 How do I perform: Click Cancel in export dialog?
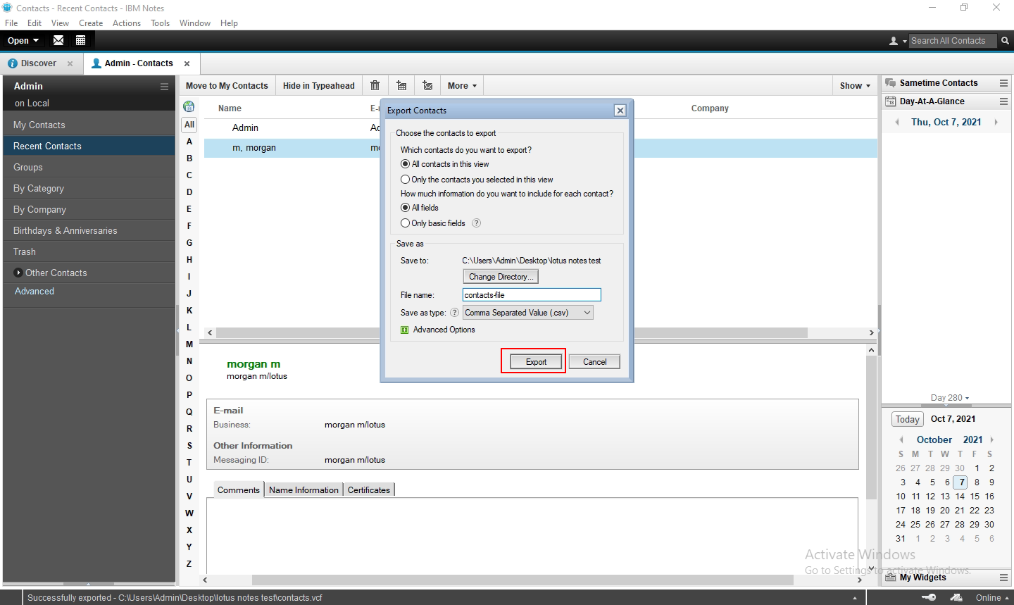click(594, 361)
